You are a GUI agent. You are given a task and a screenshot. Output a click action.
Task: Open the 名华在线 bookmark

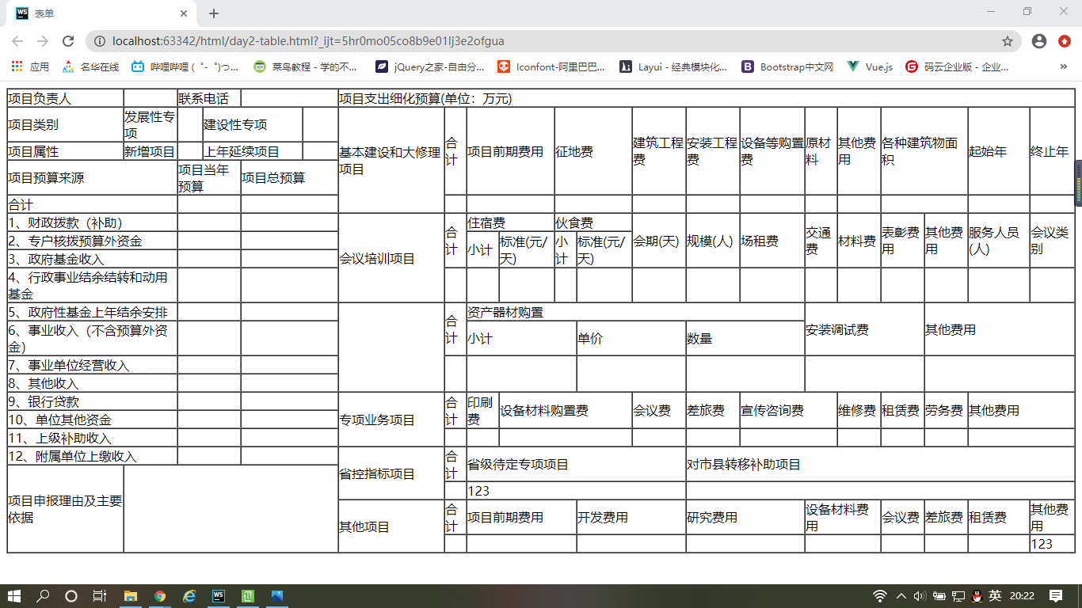(91, 67)
